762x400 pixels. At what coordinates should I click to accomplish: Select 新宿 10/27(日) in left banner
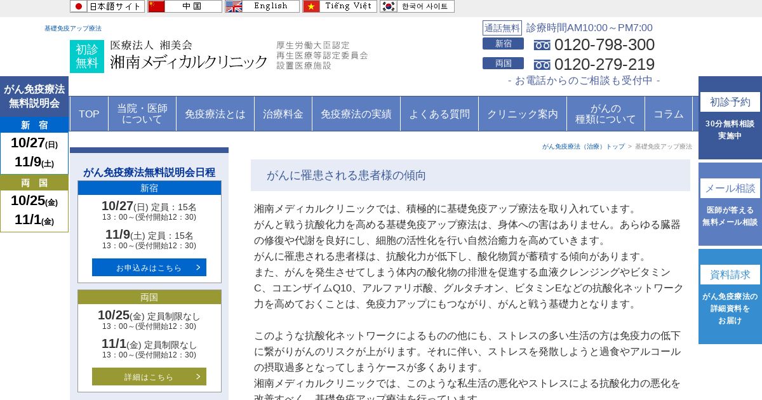click(x=34, y=143)
